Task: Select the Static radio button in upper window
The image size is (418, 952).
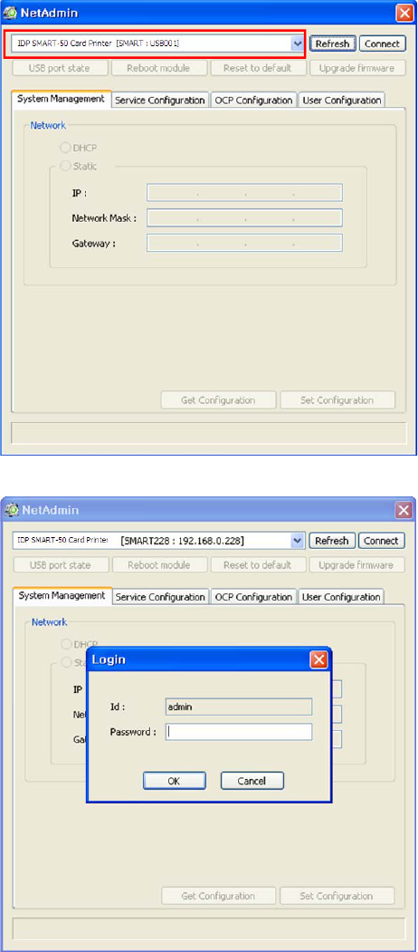Action: [x=65, y=165]
